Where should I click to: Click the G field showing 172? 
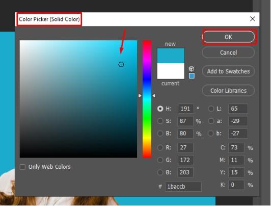[x=186, y=160]
